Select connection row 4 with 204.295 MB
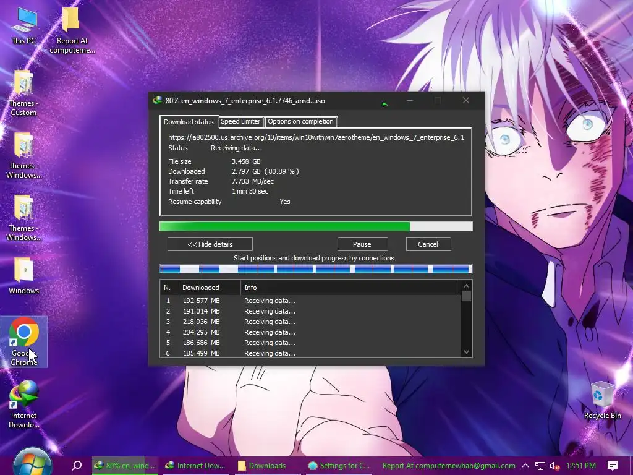Viewport: 633px width, 475px height. [310, 332]
